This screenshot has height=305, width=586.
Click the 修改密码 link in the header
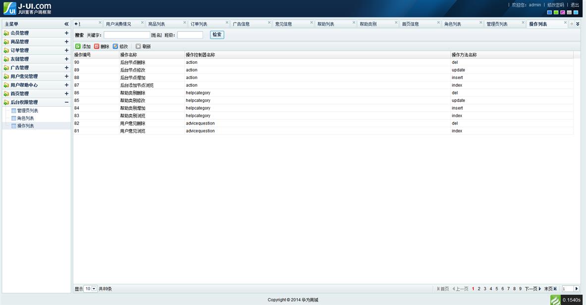pyautogui.click(x=556, y=5)
